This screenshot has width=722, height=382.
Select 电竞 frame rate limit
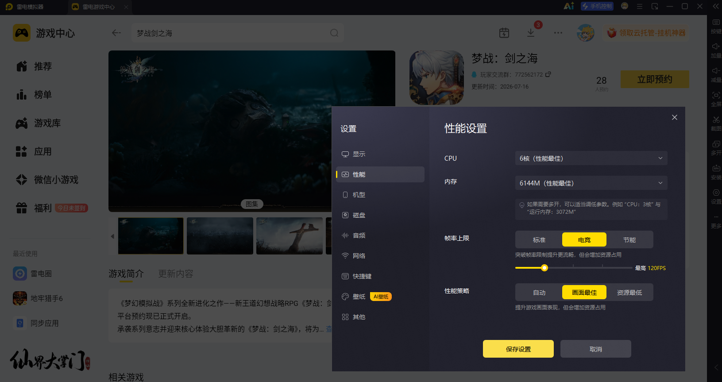coord(584,239)
